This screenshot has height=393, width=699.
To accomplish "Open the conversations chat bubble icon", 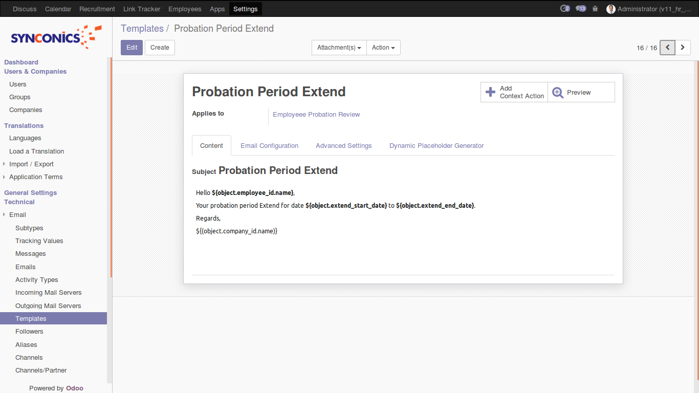I will pyautogui.click(x=580, y=9).
